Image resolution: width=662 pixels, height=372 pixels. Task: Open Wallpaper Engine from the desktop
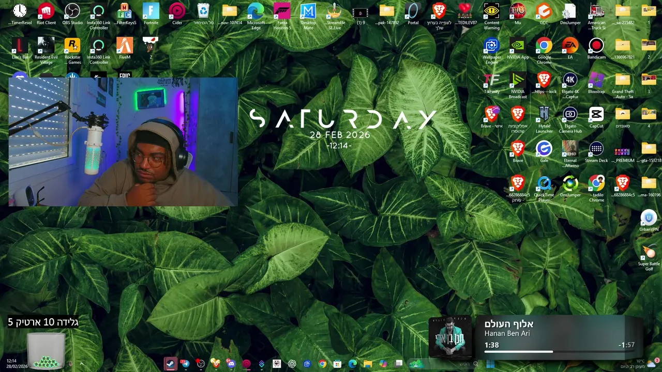point(491,51)
